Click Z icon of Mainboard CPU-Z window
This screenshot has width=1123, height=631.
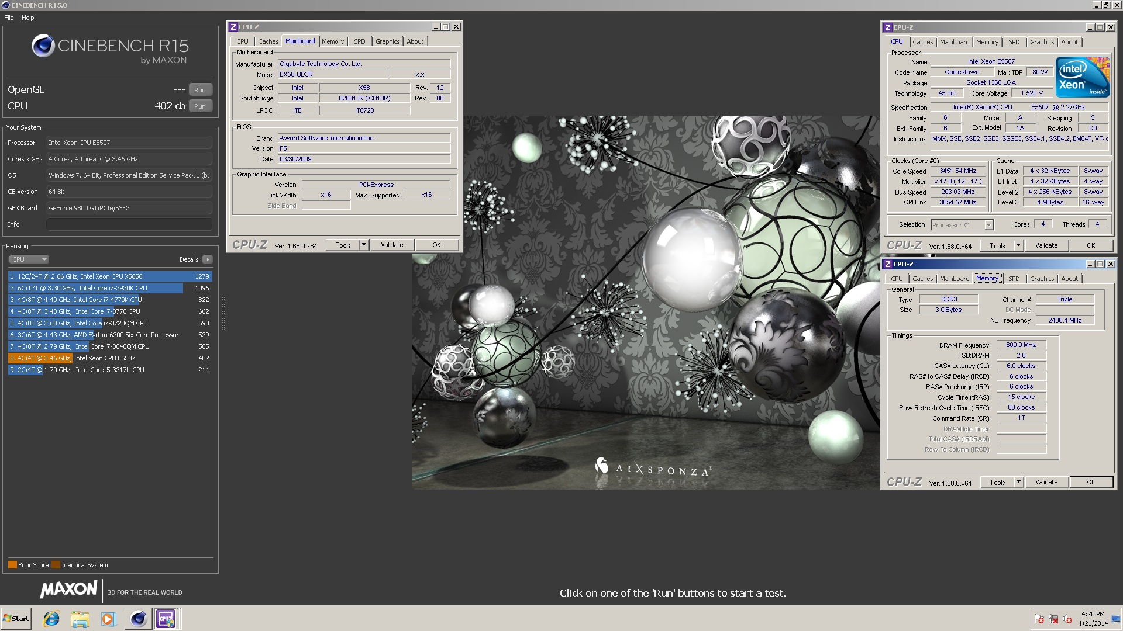233,27
